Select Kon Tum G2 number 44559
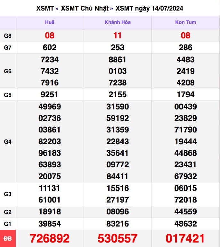Screen dimensions: 220x247 pyautogui.click(x=186, y=211)
